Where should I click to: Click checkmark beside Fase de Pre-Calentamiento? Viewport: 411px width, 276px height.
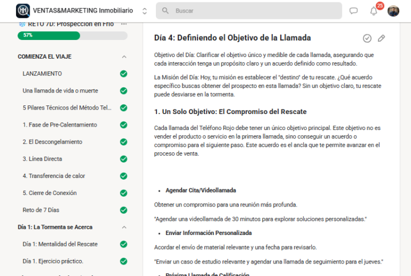124,125
